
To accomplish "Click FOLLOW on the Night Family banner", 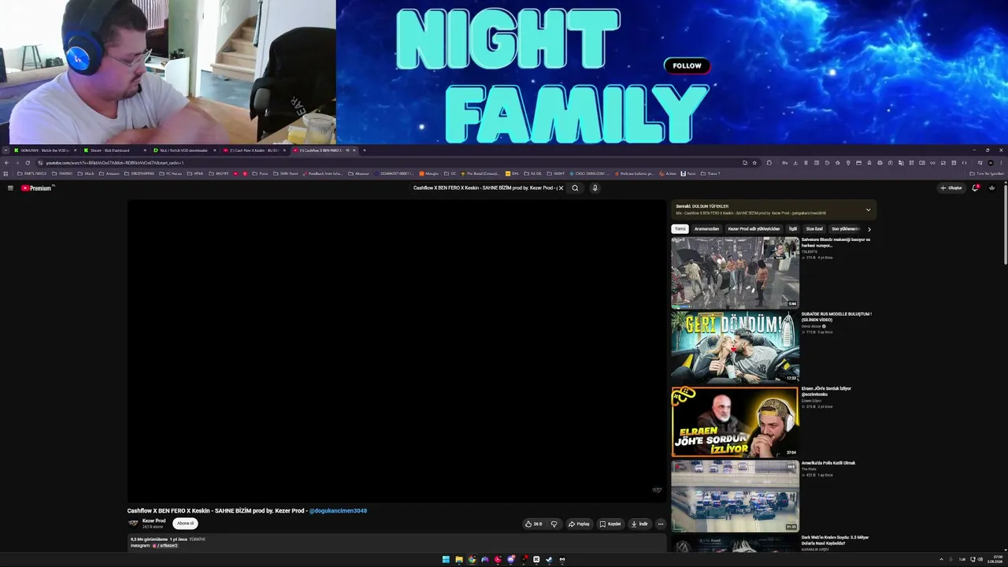I will pyautogui.click(x=687, y=66).
